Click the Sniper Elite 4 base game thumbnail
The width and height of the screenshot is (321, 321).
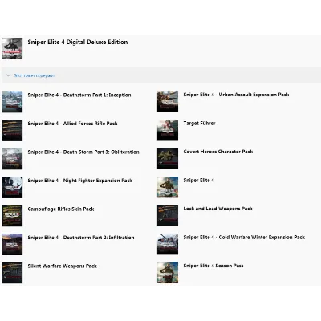click(168, 187)
